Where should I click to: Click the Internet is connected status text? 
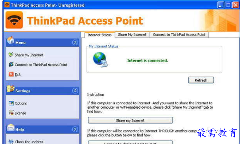tap(148, 61)
